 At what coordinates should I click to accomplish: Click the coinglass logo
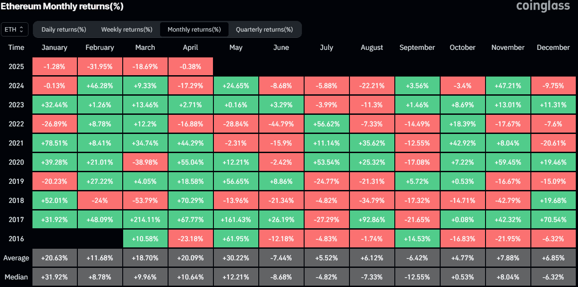pos(543,7)
